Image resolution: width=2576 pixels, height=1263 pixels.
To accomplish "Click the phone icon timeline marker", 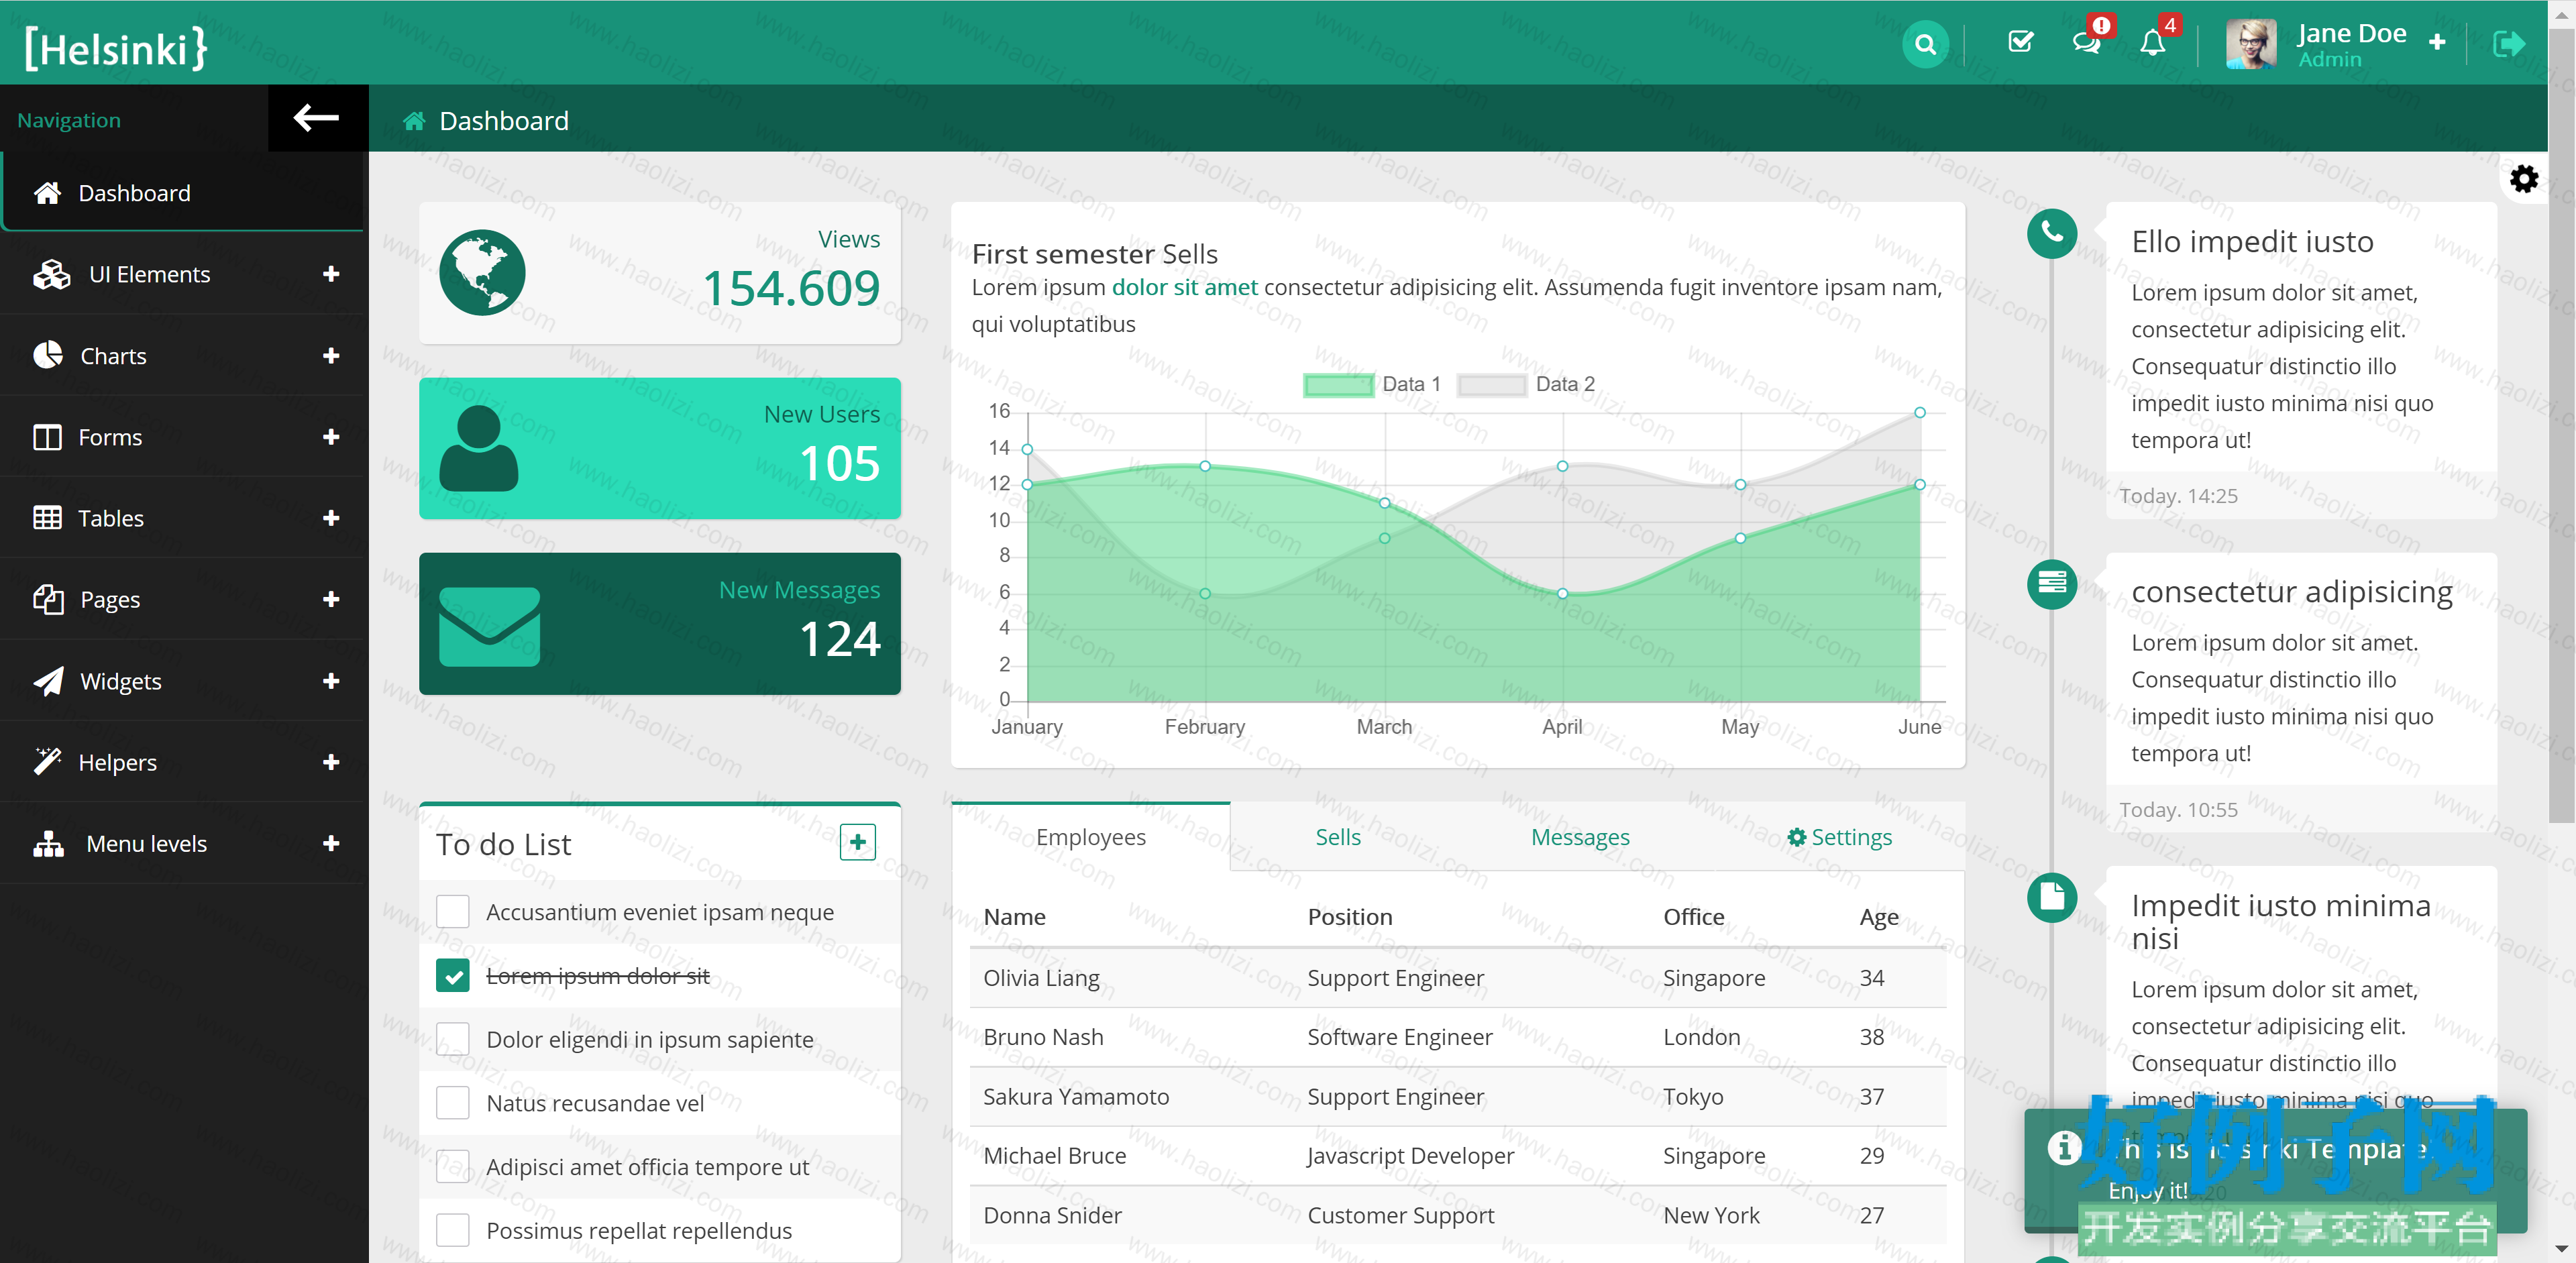I will (2051, 233).
